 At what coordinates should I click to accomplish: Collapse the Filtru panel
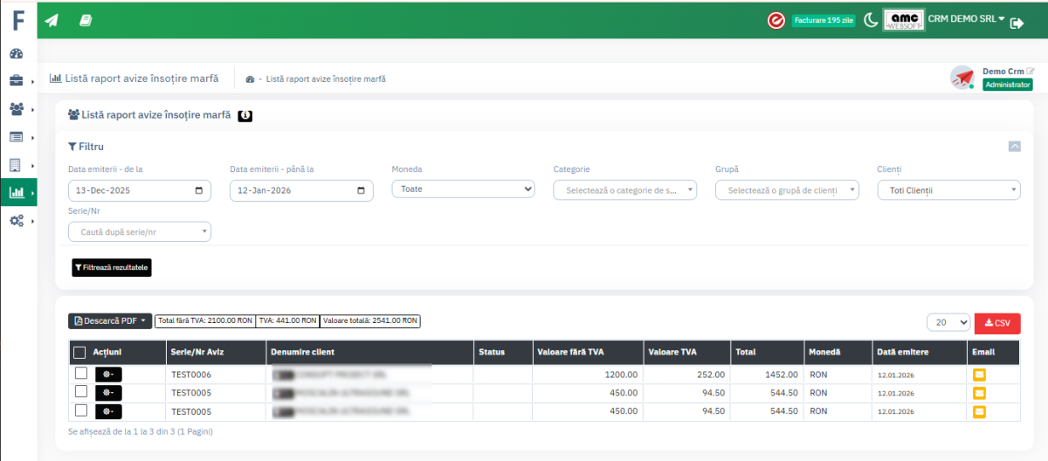(x=1014, y=147)
